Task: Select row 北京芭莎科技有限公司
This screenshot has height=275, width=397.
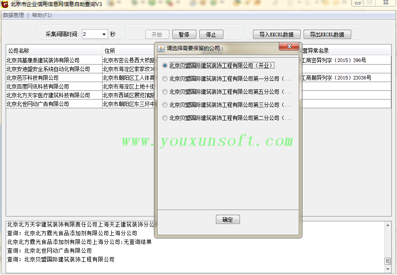Action: click(54, 78)
